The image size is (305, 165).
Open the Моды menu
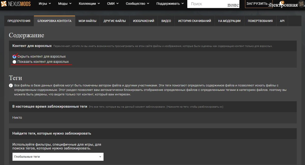pyautogui.click(x=65, y=4)
